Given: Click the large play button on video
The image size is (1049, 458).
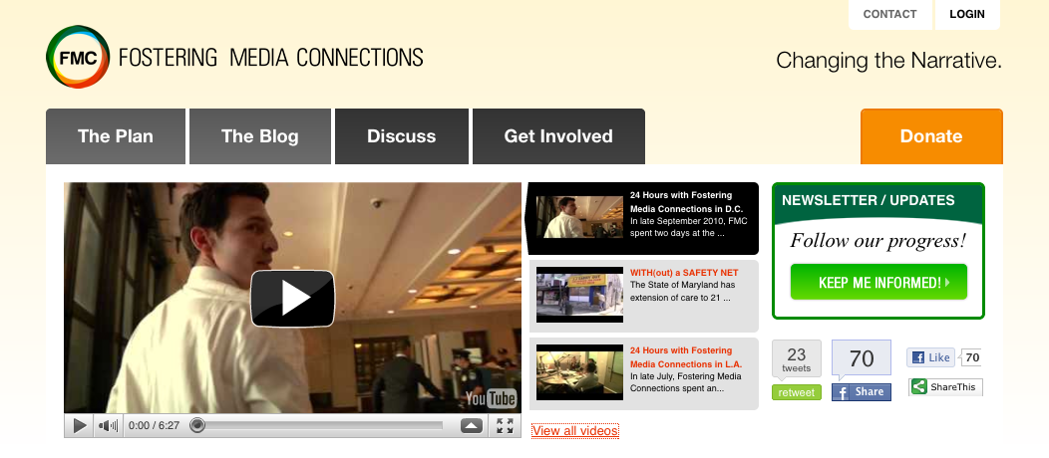Looking at the screenshot, I should pos(292,299).
